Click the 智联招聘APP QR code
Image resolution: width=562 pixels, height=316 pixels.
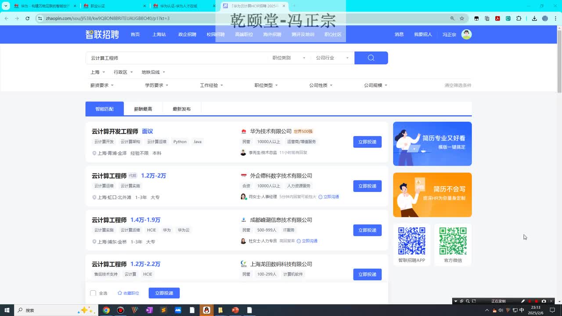(412, 241)
